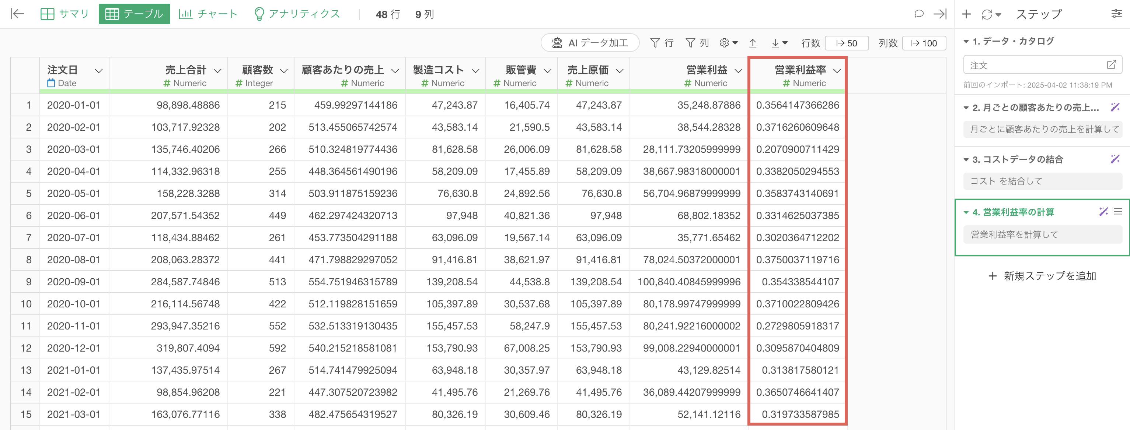Collapse step 4 営業利益率の計算

coord(966,212)
